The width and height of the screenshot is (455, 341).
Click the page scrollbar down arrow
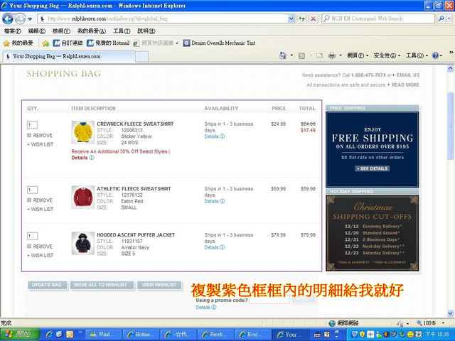pyautogui.click(x=450, y=313)
